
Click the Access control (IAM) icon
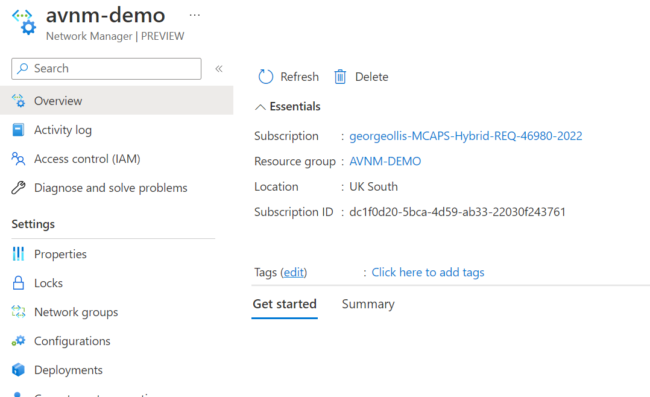pyautogui.click(x=19, y=159)
